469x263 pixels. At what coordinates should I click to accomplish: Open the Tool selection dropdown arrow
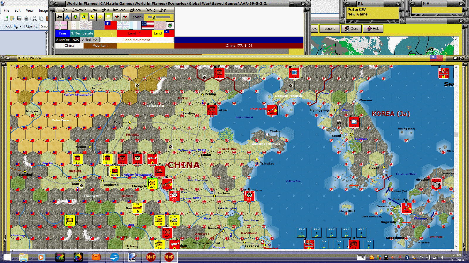[21, 26]
